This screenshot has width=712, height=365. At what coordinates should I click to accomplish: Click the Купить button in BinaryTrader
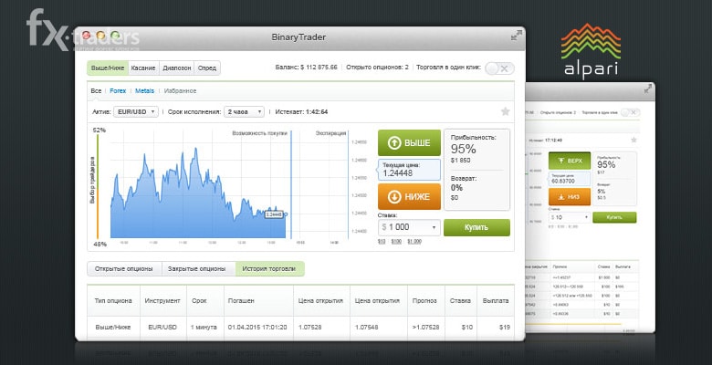pyautogui.click(x=476, y=227)
